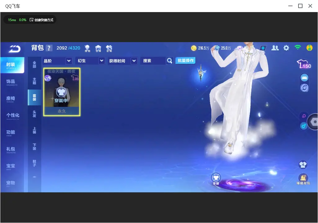Select the 下装 bottom sub-tab
Screen dimensions: 318x223
pyautogui.click(x=34, y=147)
